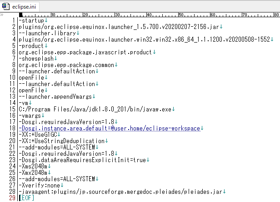280x202 pixels.
Task: Click the -javaagent pleiades.jar line 28
Action: [120, 192]
